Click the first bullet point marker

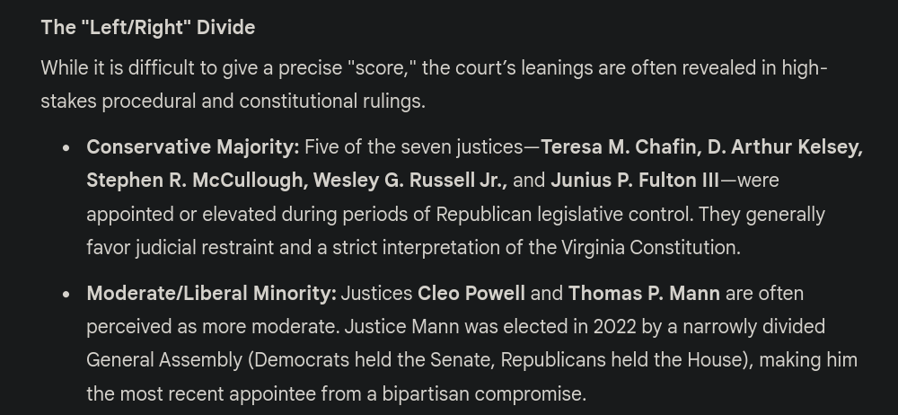pyautogui.click(x=66, y=148)
